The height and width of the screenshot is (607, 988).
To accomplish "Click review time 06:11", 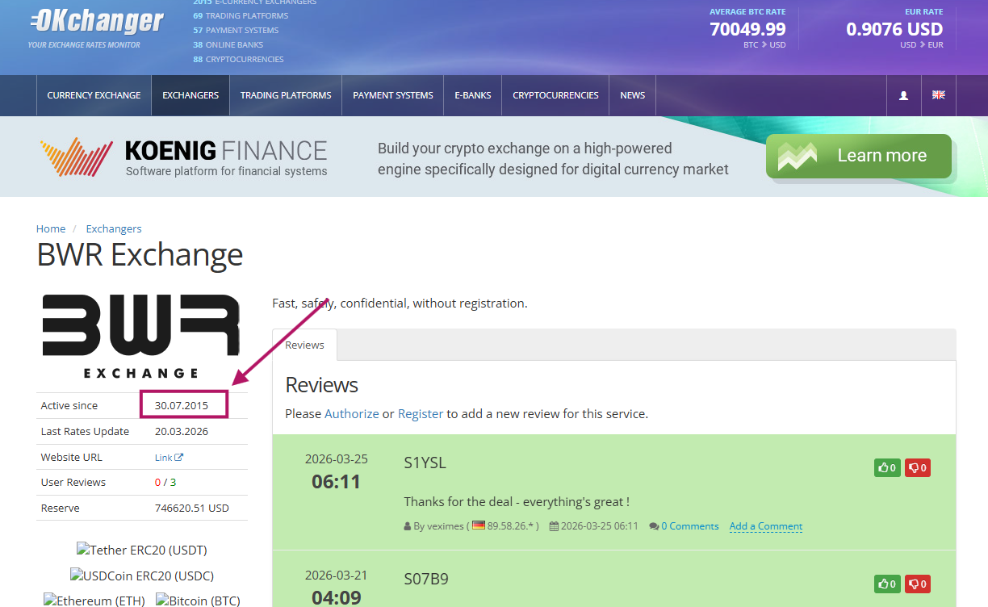I will (x=336, y=482).
